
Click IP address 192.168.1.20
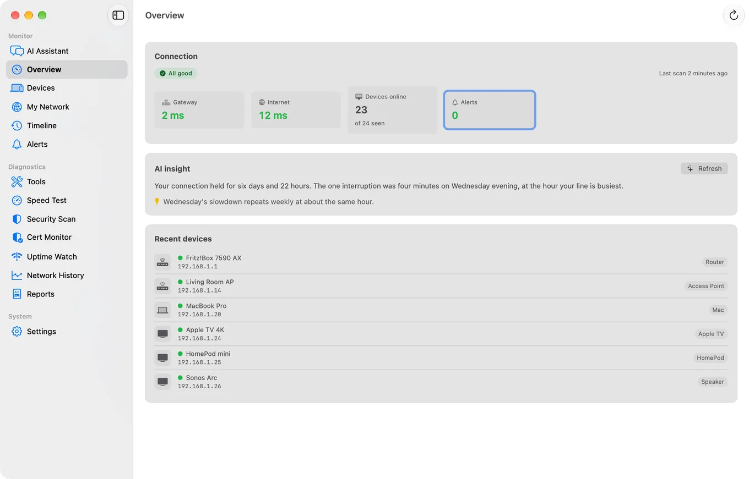(x=199, y=315)
